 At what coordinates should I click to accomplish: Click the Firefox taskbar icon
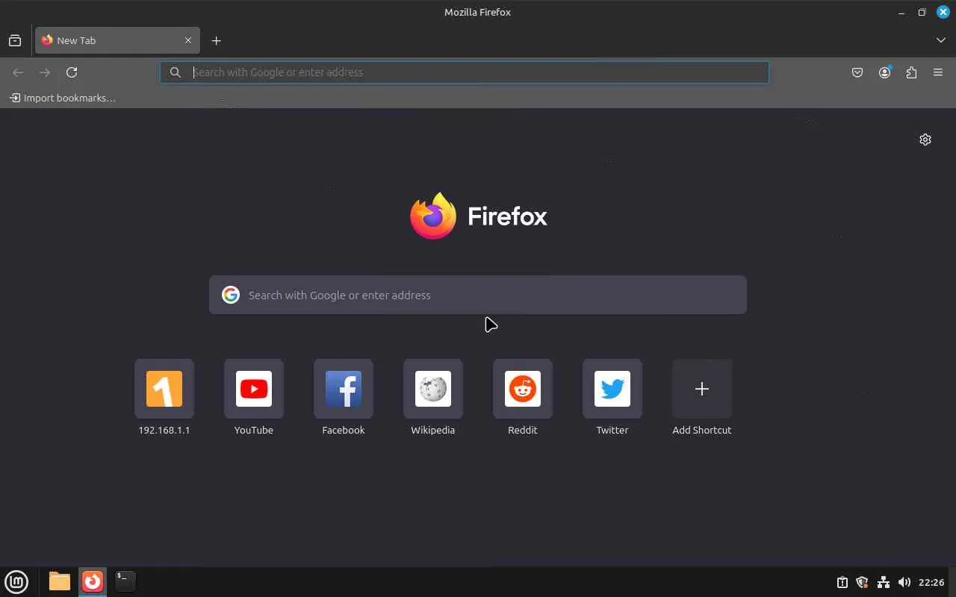93,581
